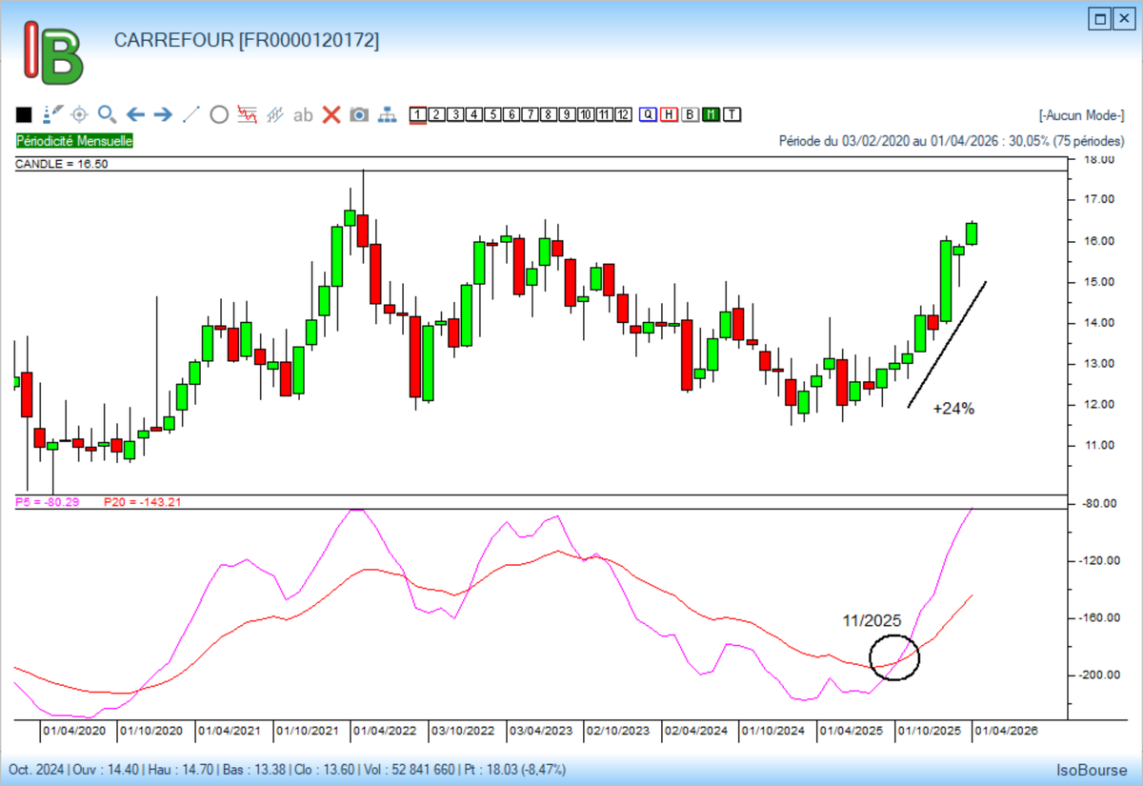
Task: Select the line drawing tool
Action: tap(190, 115)
